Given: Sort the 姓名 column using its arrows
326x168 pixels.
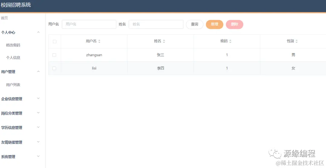Looking at the screenshot, I should pos(164,41).
